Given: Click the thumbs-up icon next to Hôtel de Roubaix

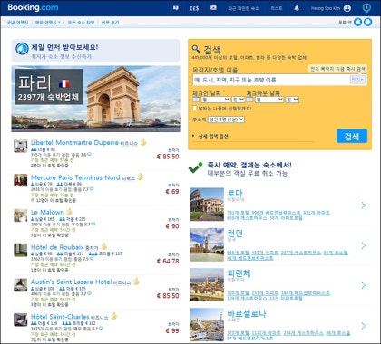Looking at the screenshot, I should coord(104,246).
